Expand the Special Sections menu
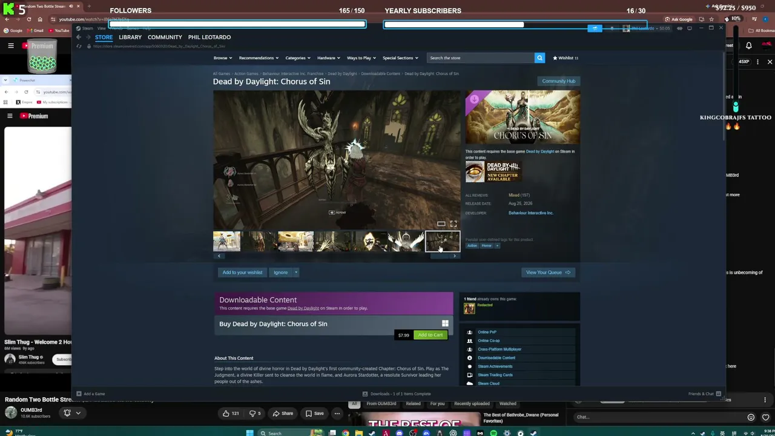 pos(400,58)
